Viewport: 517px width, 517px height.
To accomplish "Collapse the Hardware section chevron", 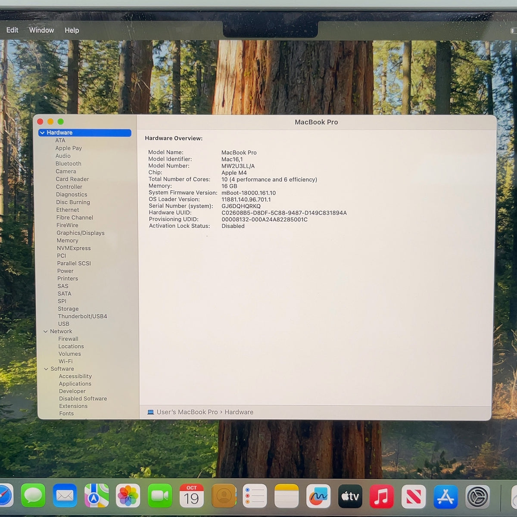I will 42,133.
